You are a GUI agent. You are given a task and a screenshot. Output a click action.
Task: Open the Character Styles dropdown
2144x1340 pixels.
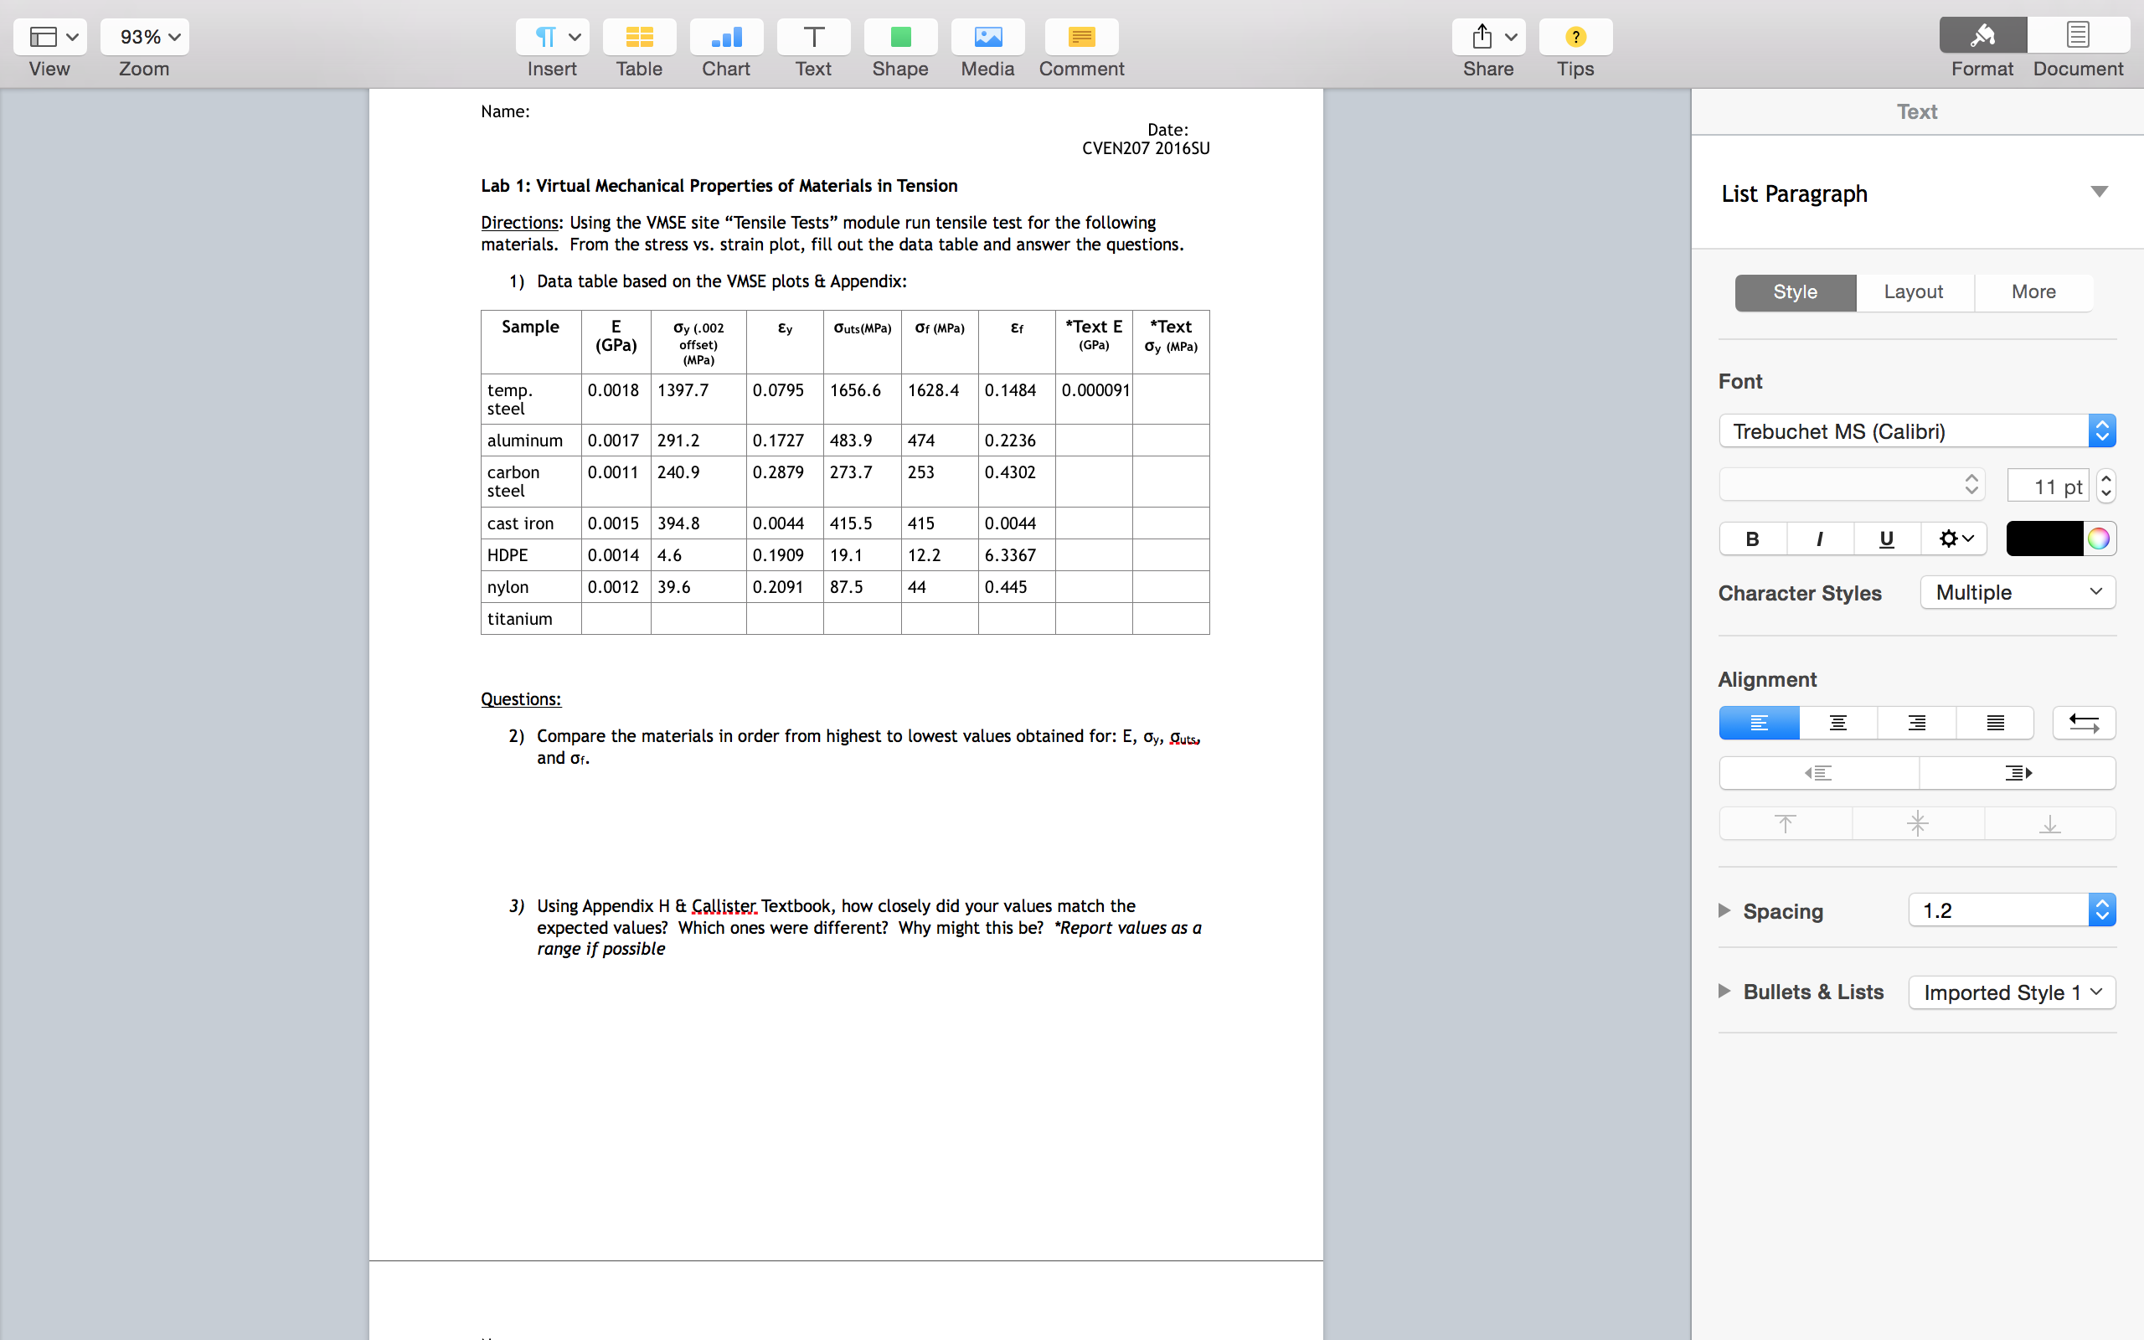[2018, 592]
